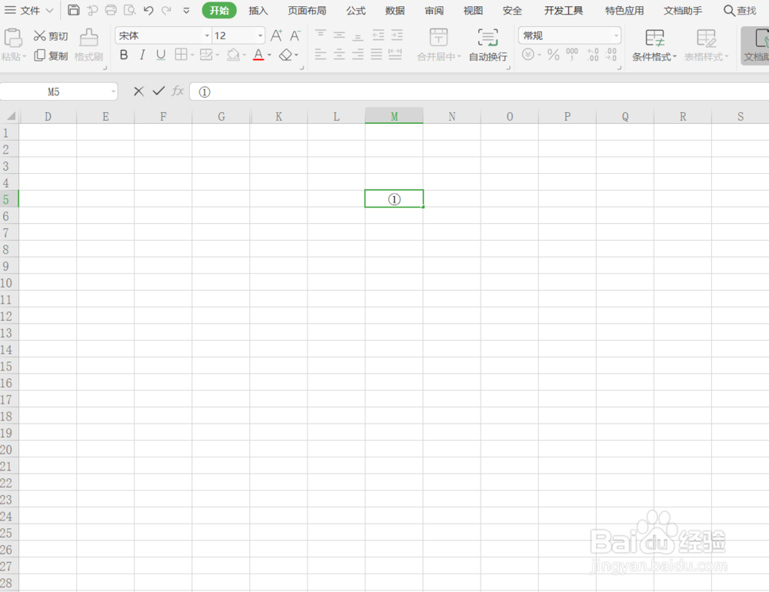The width and height of the screenshot is (769, 592).
Task: Undo the last action
Action: (x=148, y=10)
